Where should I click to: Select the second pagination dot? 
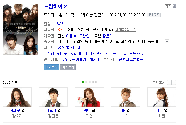(x=86, y=82)
